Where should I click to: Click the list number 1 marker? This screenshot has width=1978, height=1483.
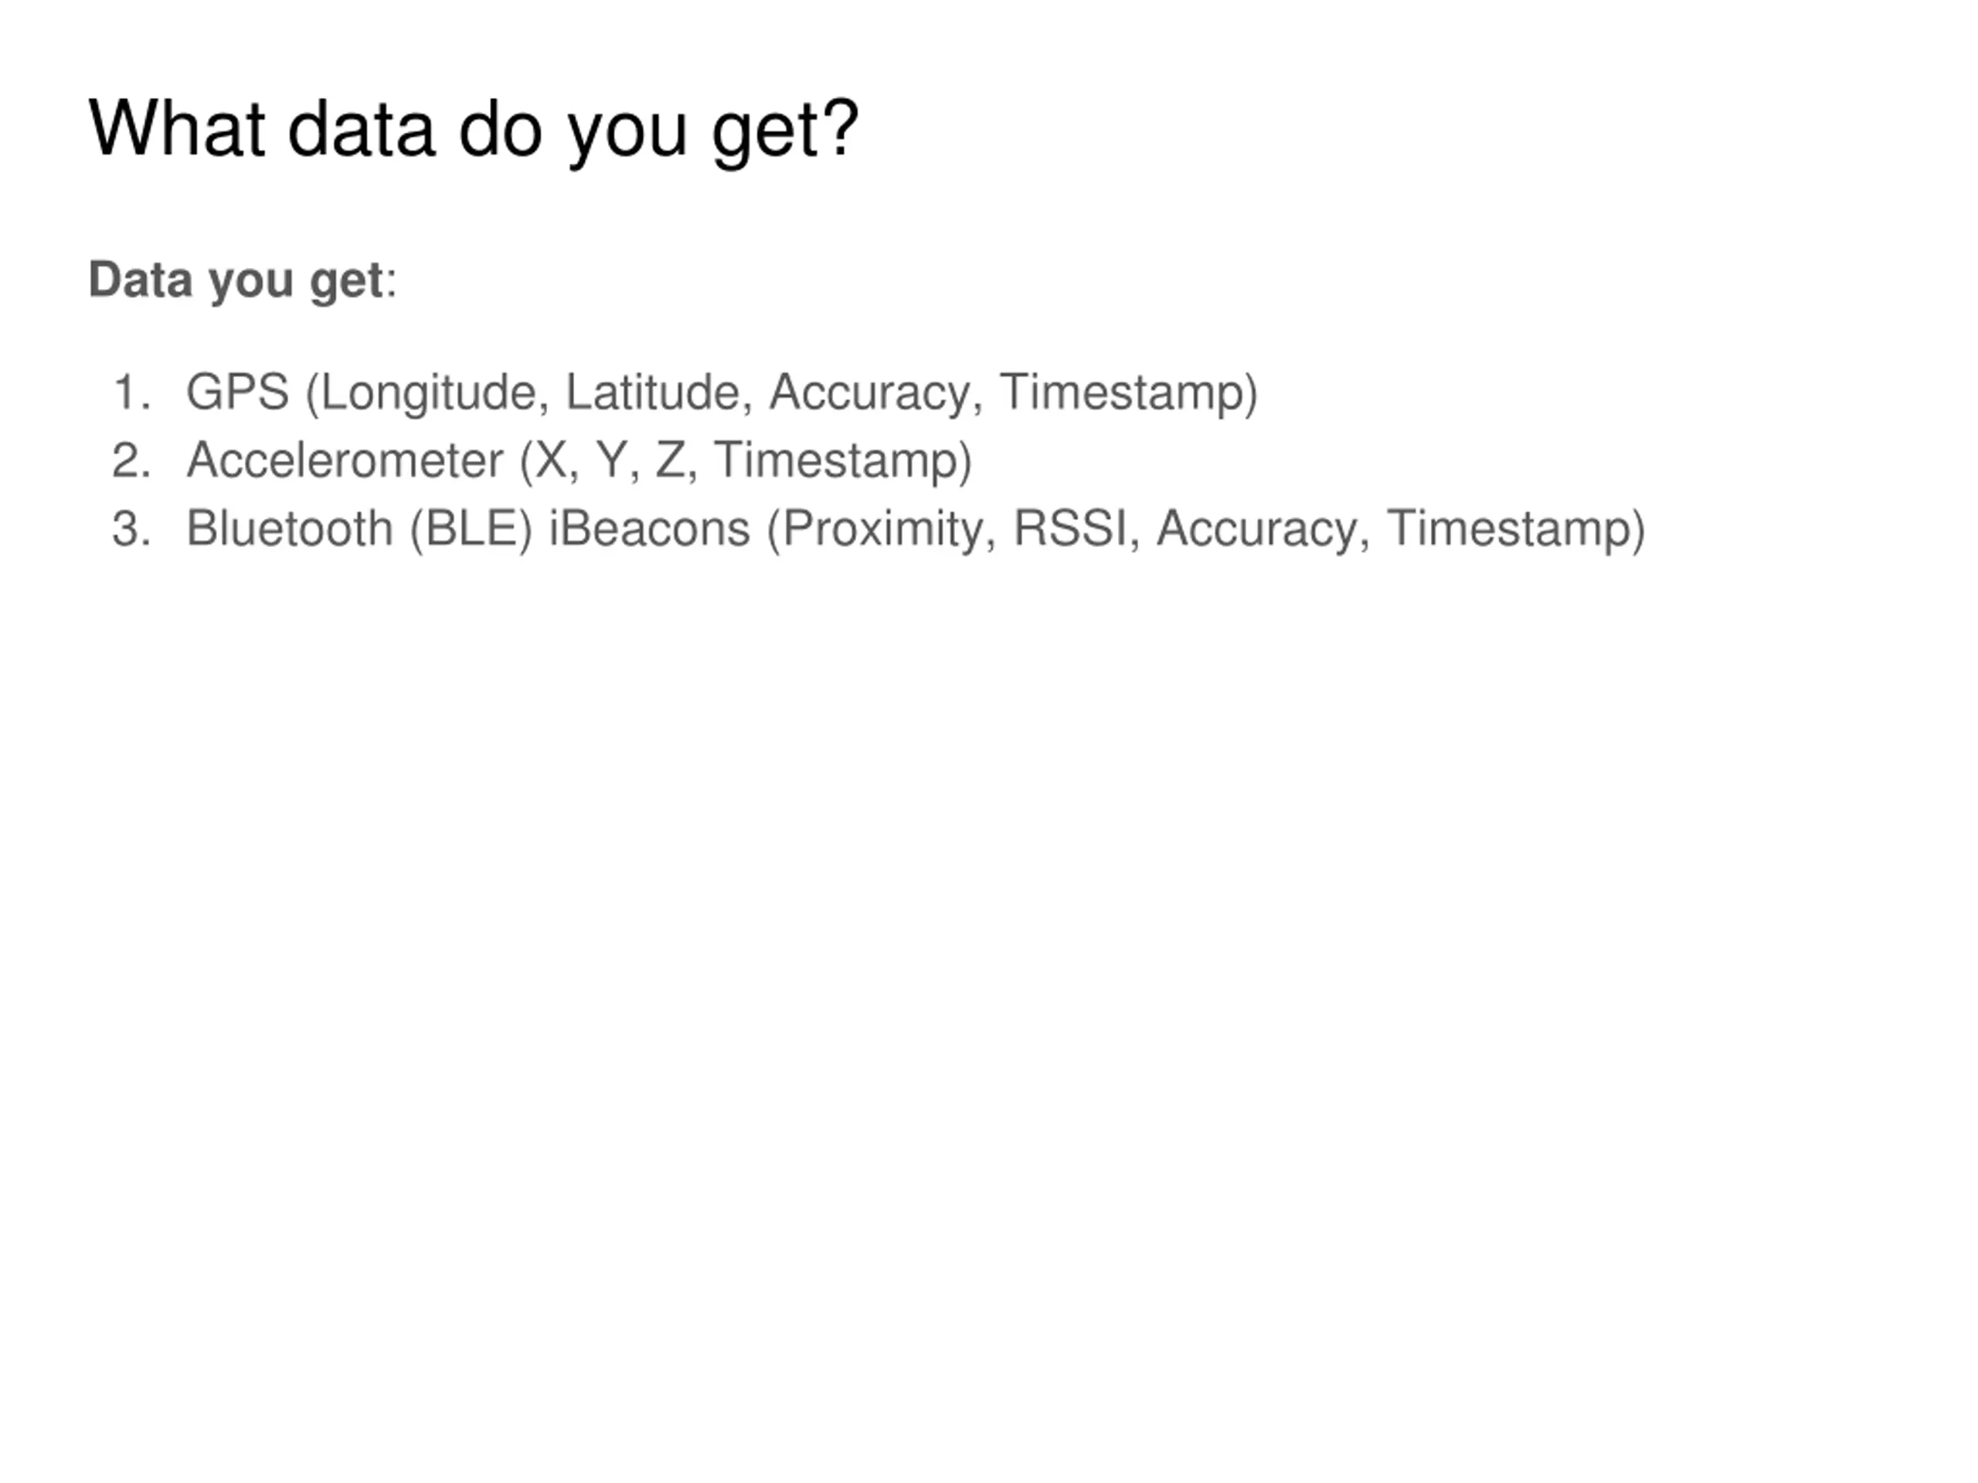pyautogui.click(x=132, y=392)
